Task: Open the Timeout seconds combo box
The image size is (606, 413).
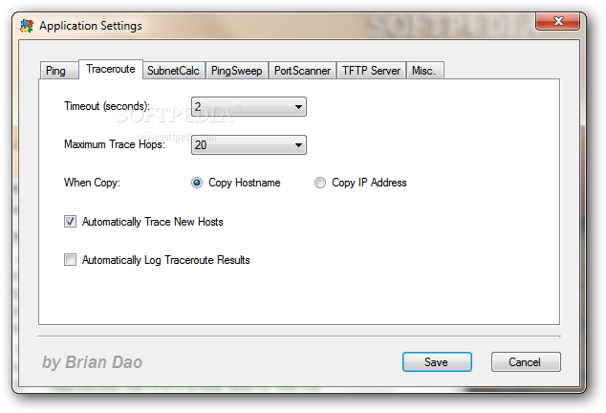Action: pyautogui.click(x=249, y=107)
